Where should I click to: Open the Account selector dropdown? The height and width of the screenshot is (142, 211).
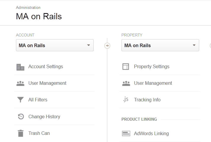point(55,45)
